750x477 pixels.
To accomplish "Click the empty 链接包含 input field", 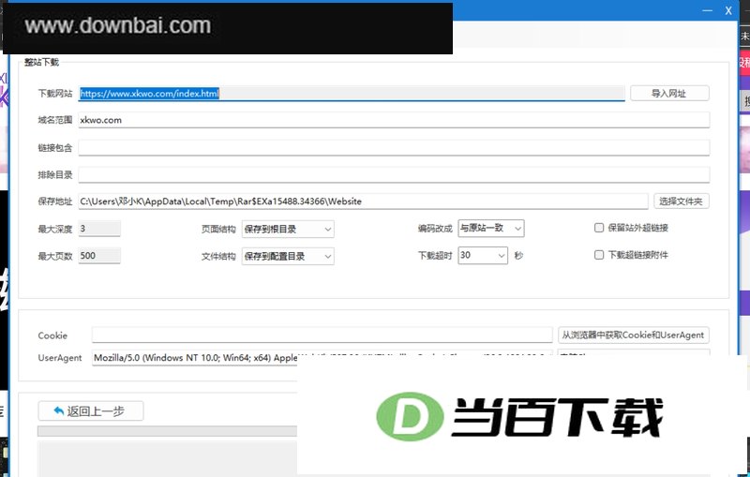I will (394, 148).
